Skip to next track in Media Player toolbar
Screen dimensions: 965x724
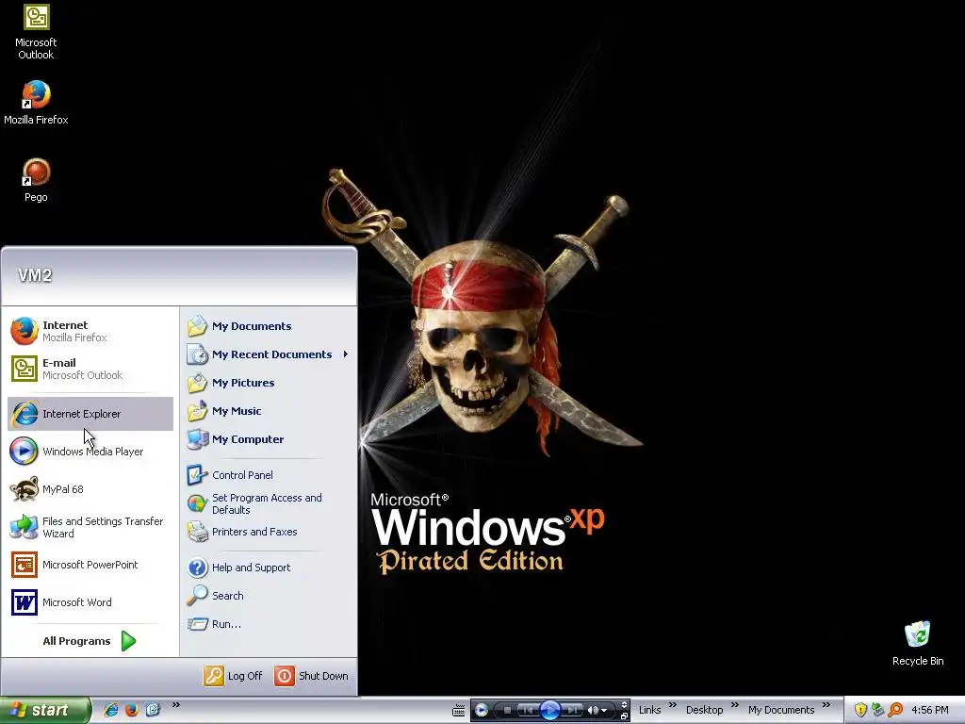(x=572, y=711)
